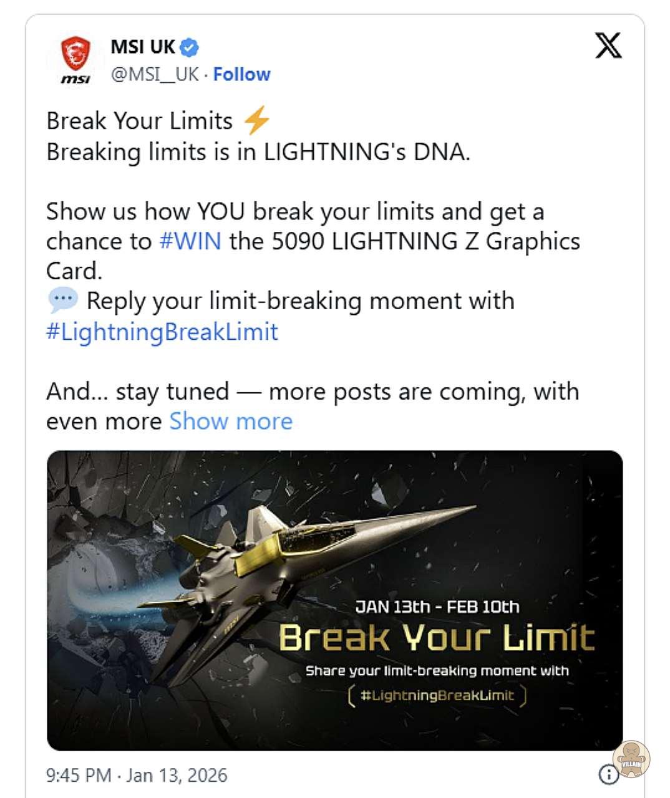Click the circled info icon

click(x=608, y=774)
